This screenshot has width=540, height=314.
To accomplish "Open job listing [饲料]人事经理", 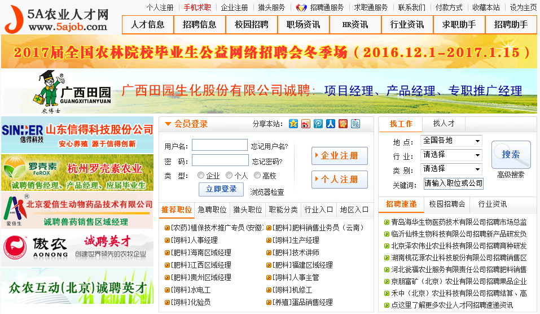I will pos(194,240).
